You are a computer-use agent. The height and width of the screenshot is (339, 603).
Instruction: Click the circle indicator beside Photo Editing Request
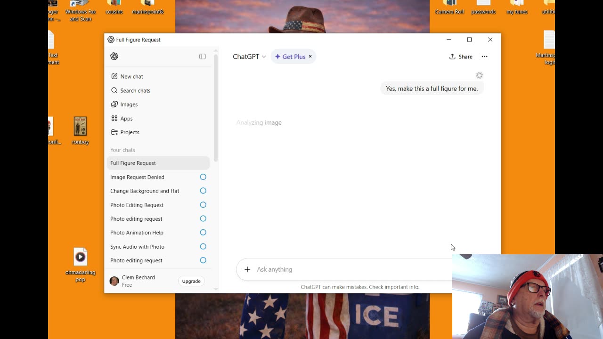click(x=203, y=205)
